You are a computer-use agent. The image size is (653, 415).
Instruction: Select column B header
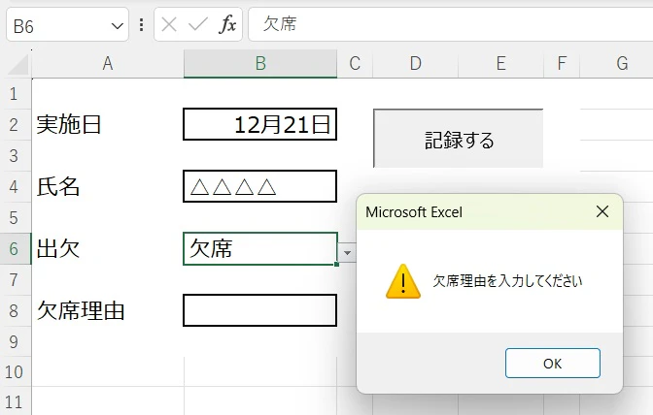(260, 64)
